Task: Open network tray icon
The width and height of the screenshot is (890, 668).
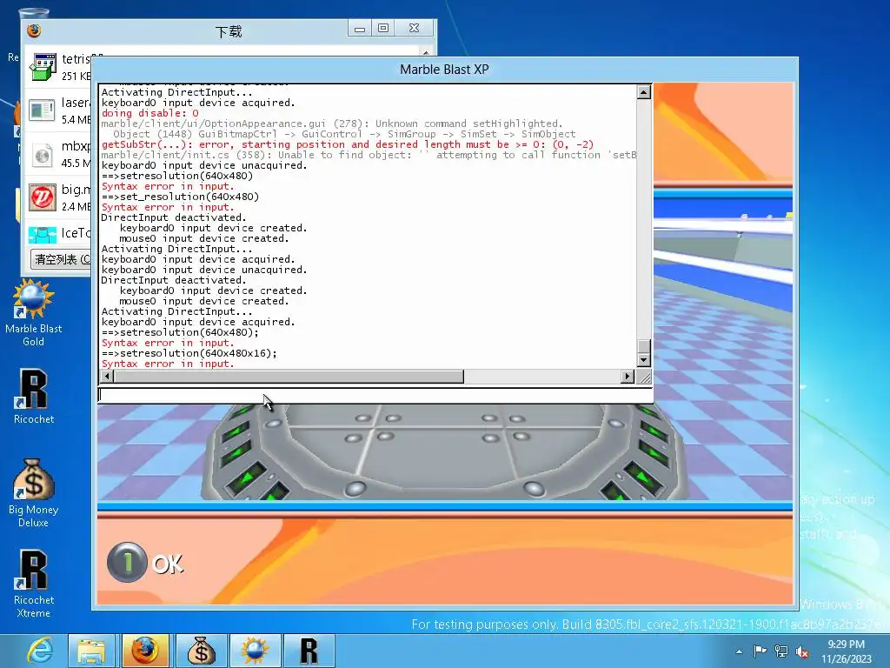Action: [x=781, y=651]
